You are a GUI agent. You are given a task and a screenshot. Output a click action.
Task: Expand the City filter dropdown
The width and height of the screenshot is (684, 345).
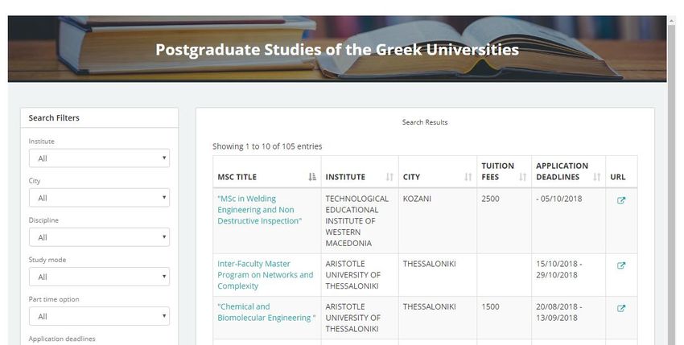click(100, 198)
